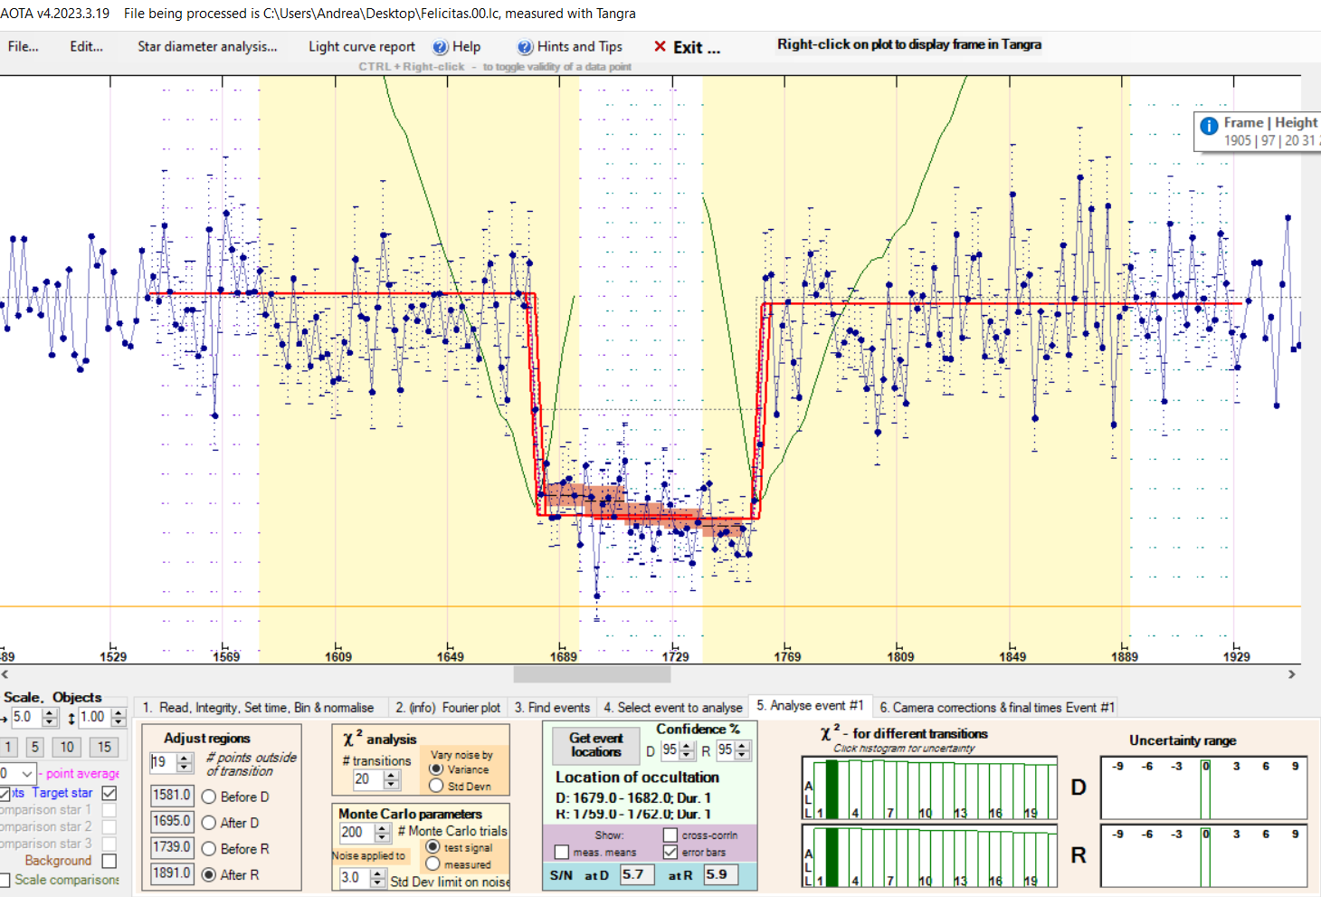Apply noise to measured option
Viewport: 1321px width, 897px height.
point(432,864)
